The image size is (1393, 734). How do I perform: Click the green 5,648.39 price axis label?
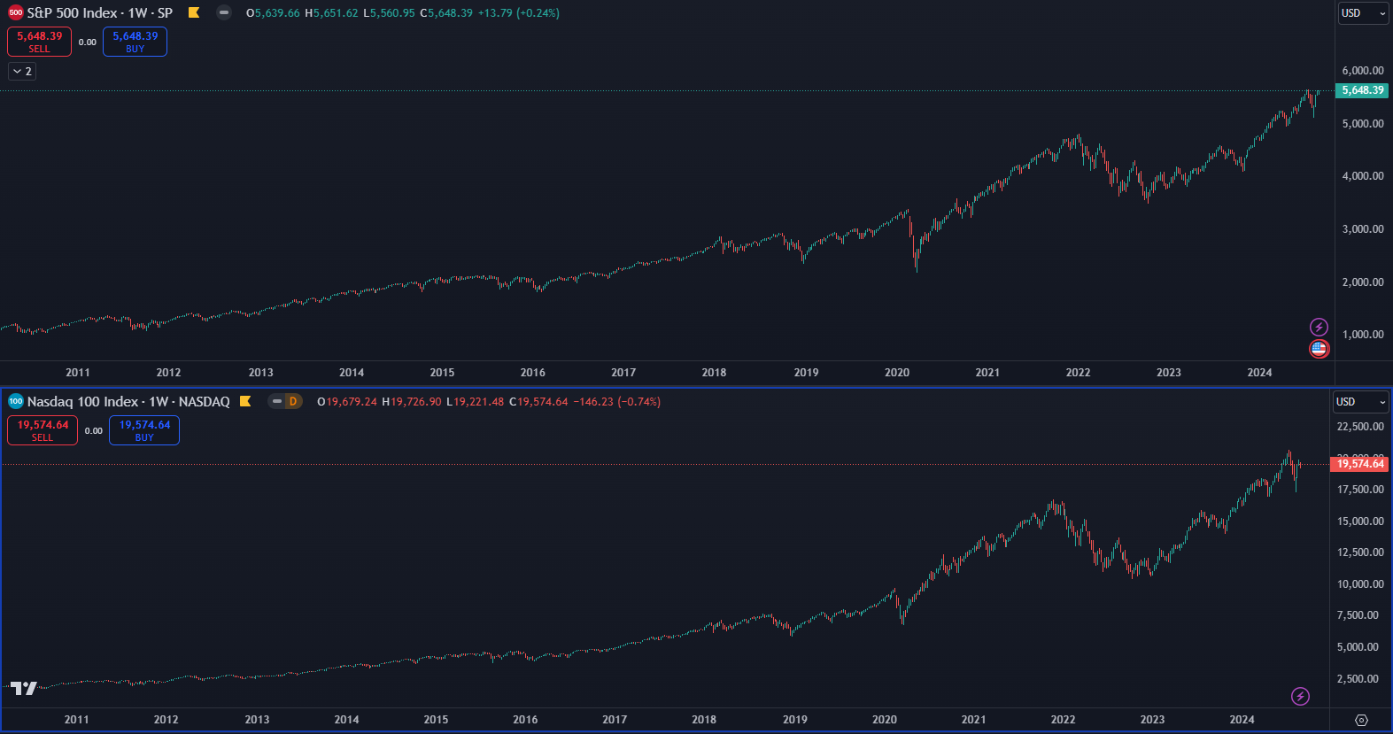(x=1362, y=90)
